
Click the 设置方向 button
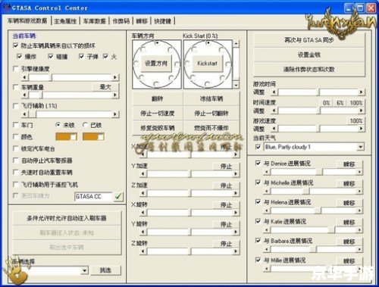click(x=156, y=64)
